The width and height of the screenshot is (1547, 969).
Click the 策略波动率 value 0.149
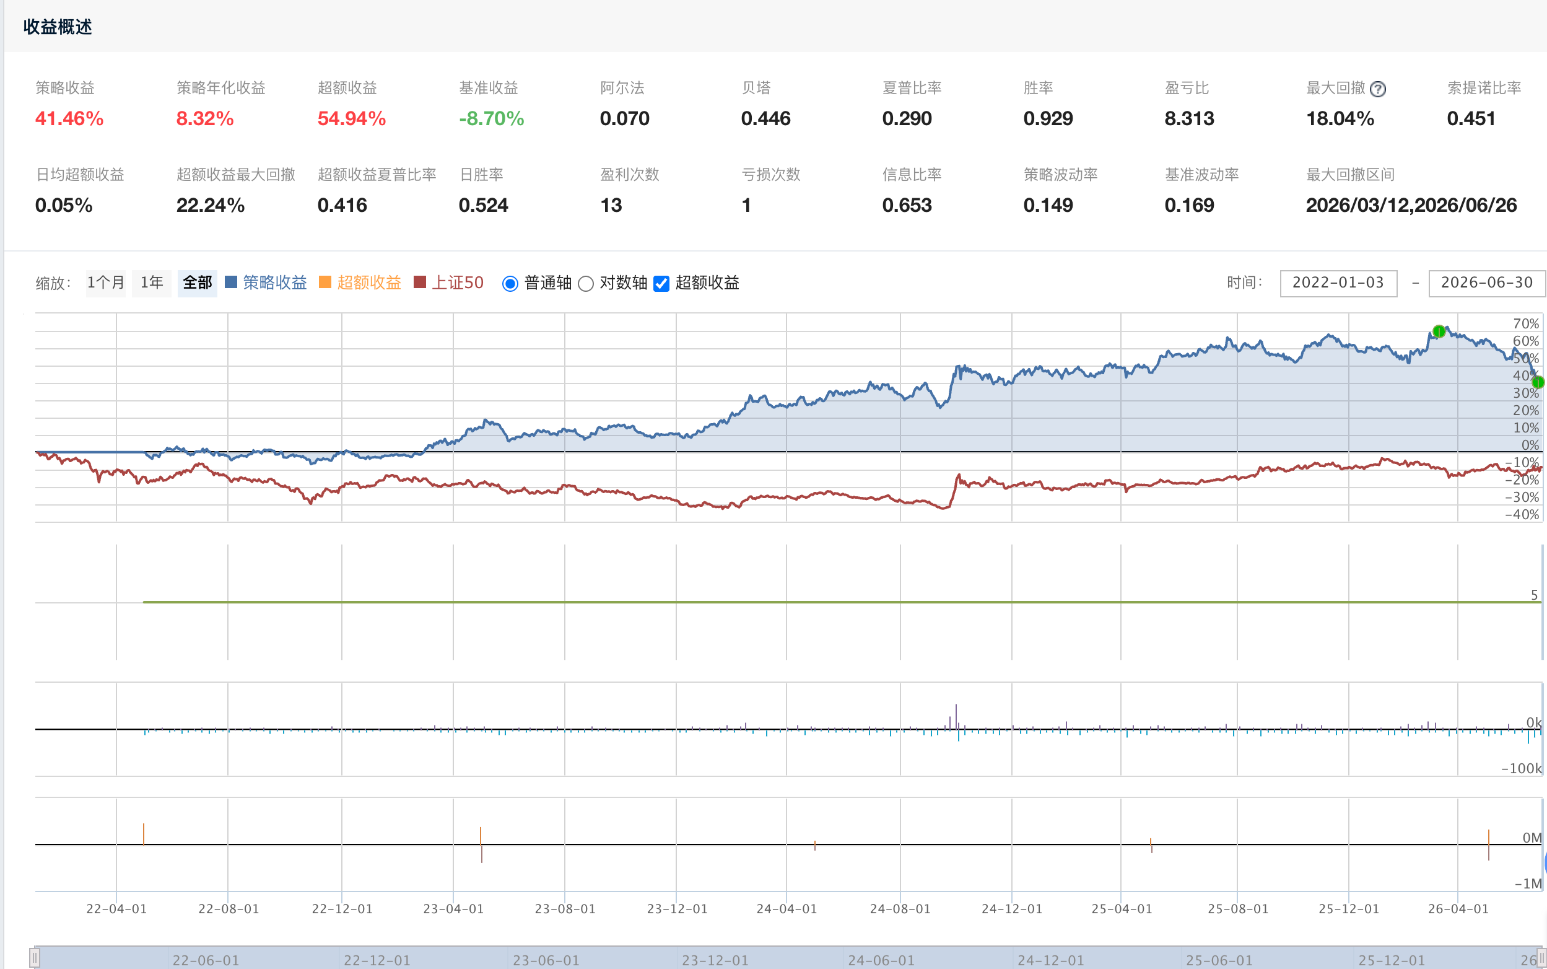tap(1048, 205)
